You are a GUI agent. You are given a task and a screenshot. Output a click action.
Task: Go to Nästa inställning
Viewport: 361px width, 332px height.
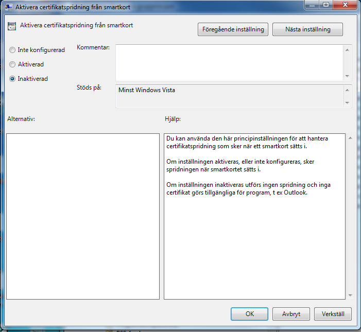pyautogui.click(x=307, y=29)
